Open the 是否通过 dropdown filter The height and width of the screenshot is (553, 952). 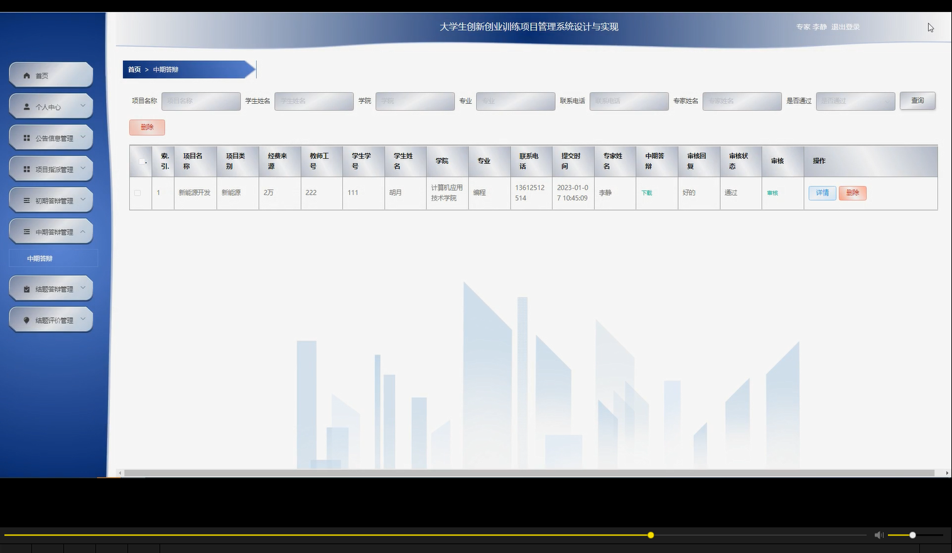click(x=855, y=101)
